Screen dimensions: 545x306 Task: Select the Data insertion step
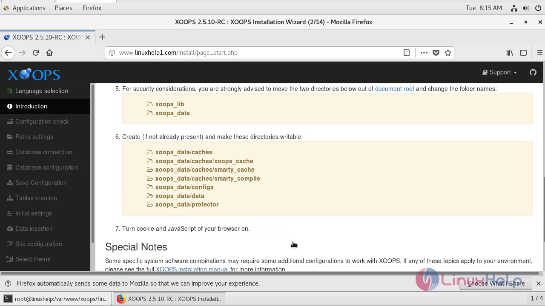45,229
